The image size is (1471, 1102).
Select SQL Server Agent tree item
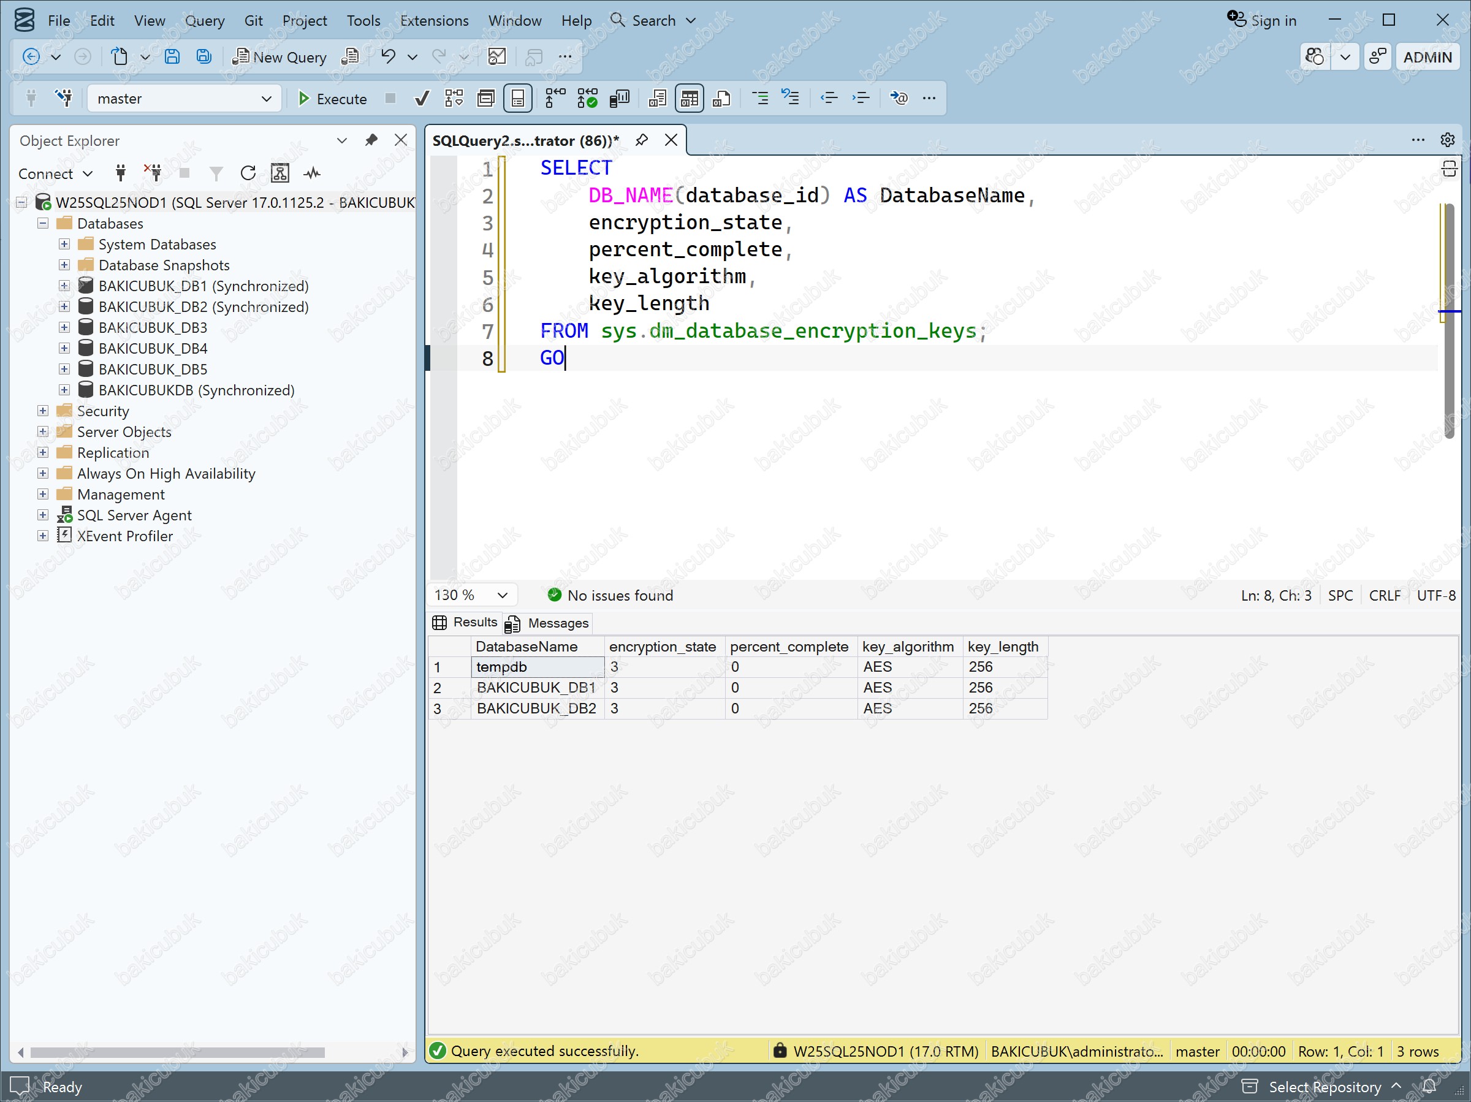[x=134, y=515]
